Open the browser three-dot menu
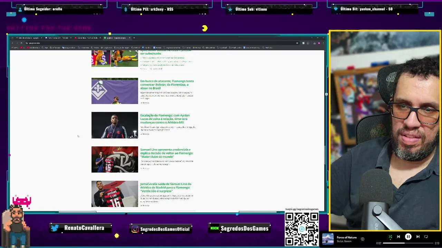442x248 pixels. pos(324,43)
